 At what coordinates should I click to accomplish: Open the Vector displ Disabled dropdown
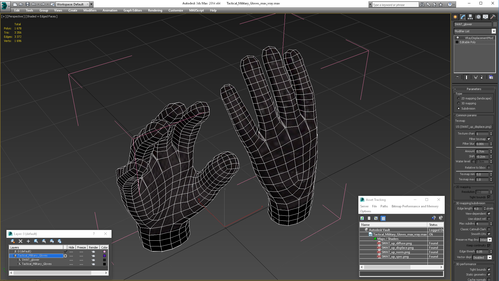[x=489, y=258]
